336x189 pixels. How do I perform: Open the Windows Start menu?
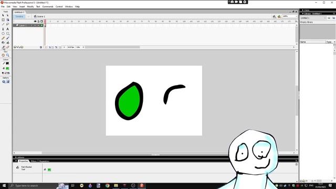tap(4, 185)
